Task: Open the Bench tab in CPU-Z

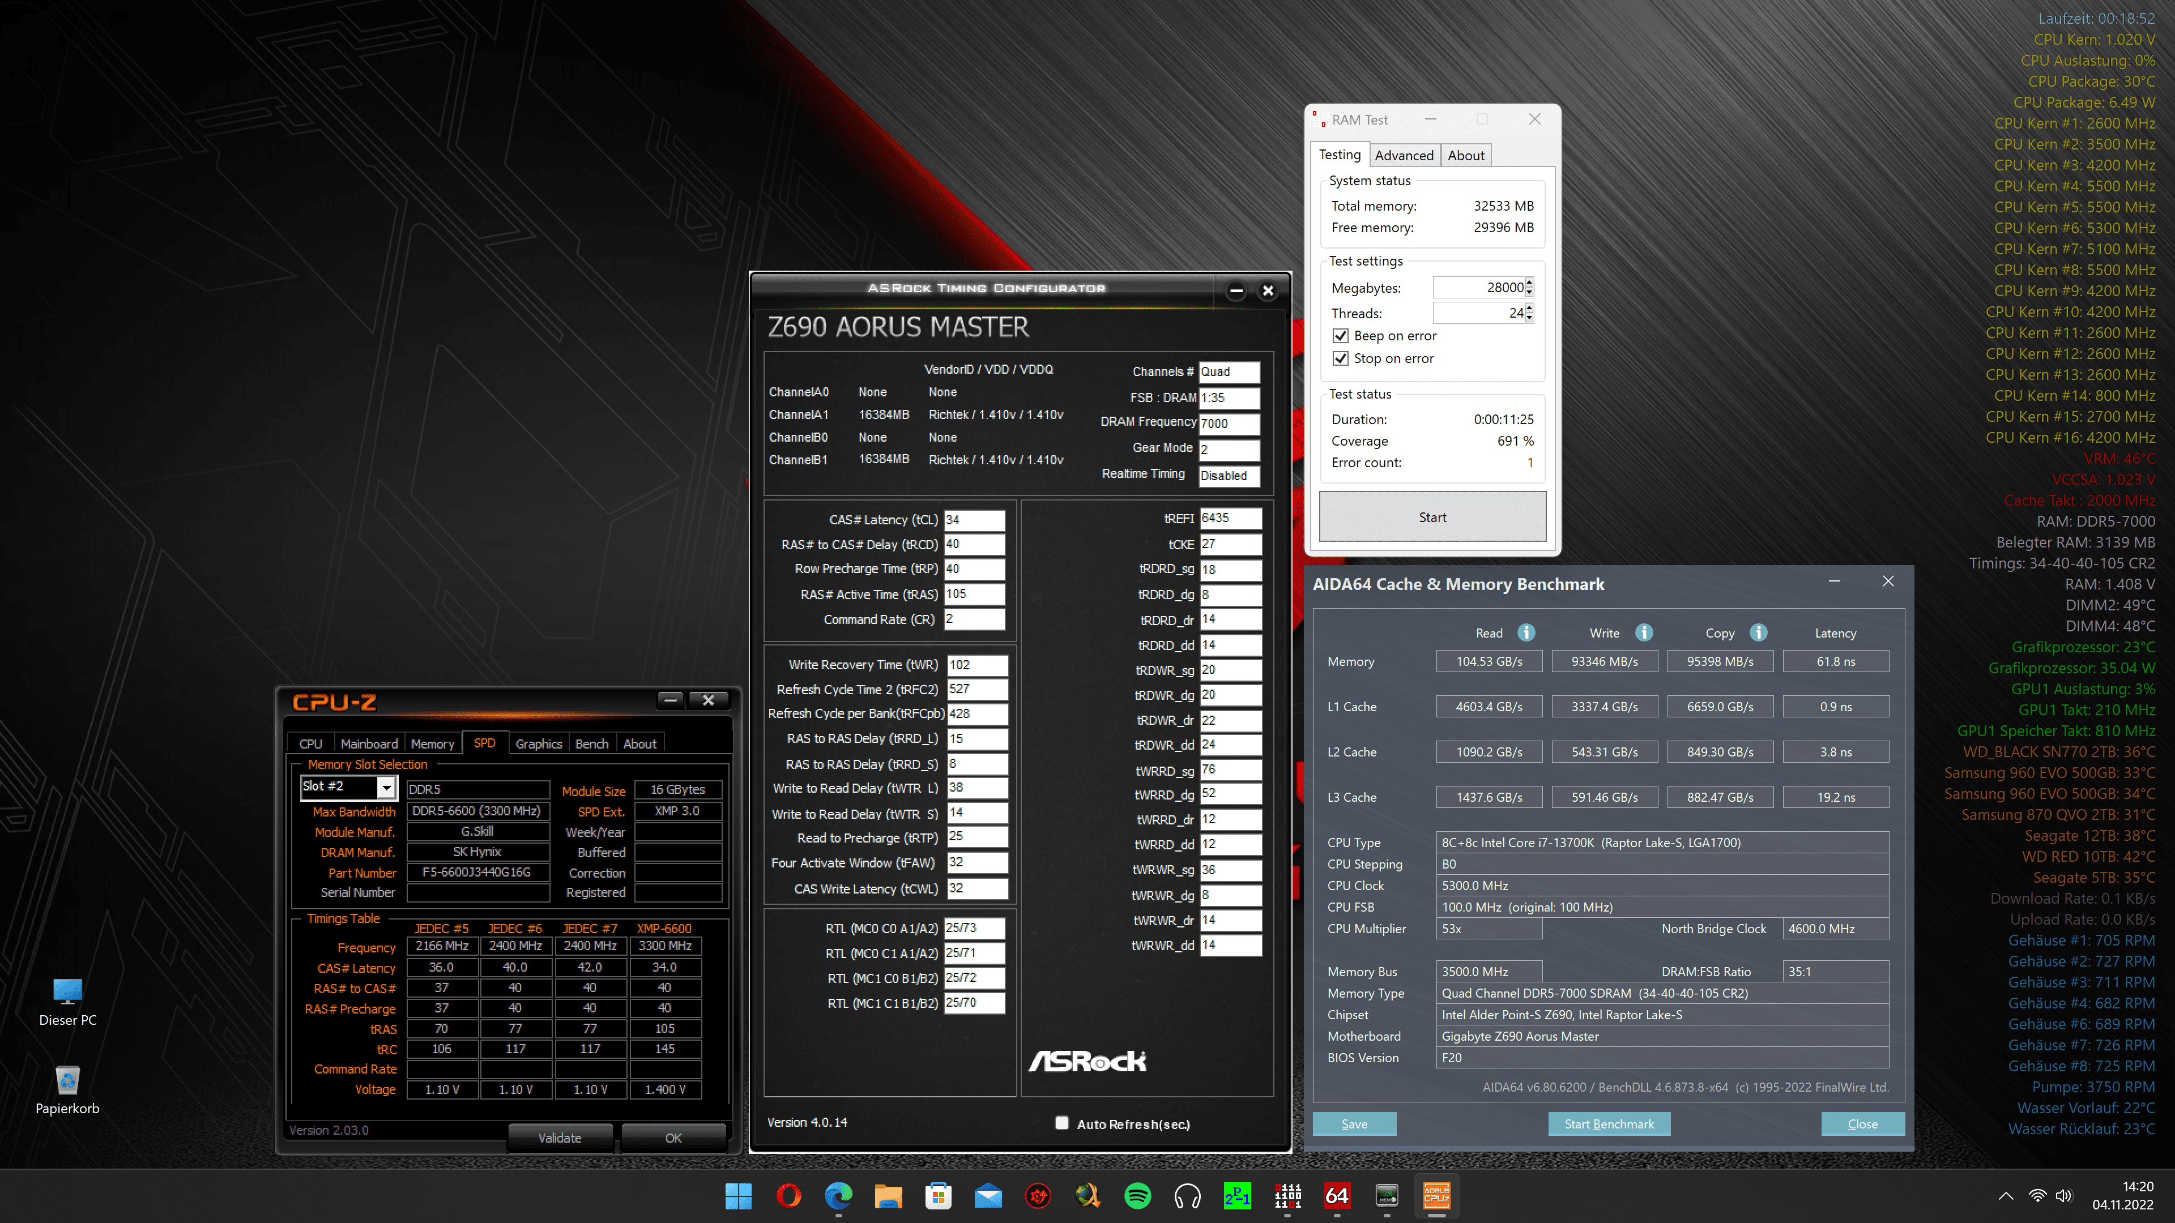Action: pos(592,743)
